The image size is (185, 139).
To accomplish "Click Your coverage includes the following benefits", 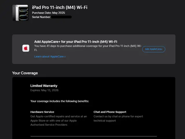I will (60, 101).
